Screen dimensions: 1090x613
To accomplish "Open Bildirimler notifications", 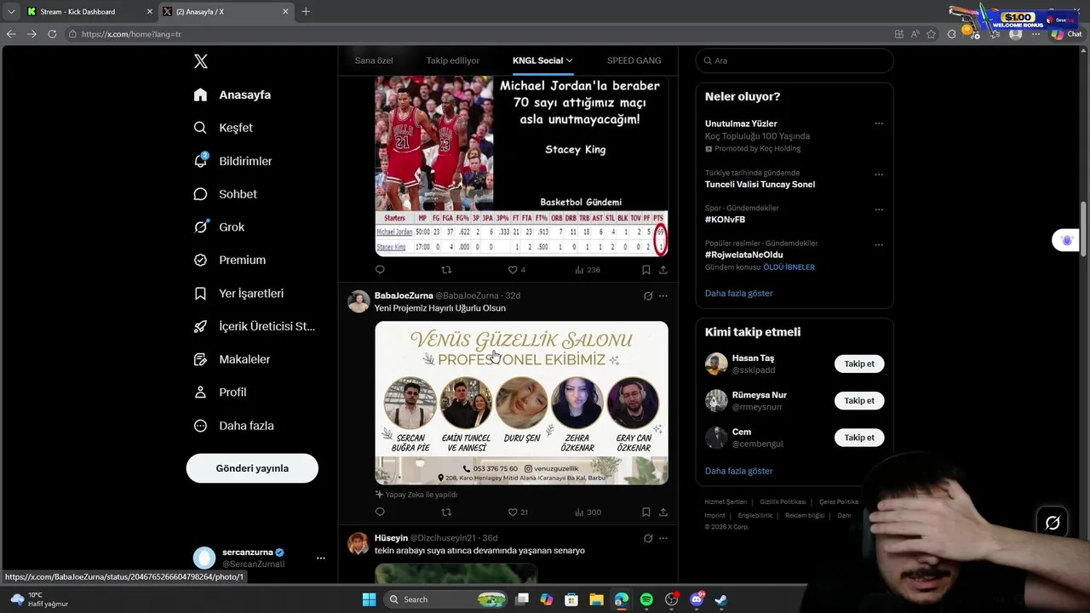I will pos(232,161).
